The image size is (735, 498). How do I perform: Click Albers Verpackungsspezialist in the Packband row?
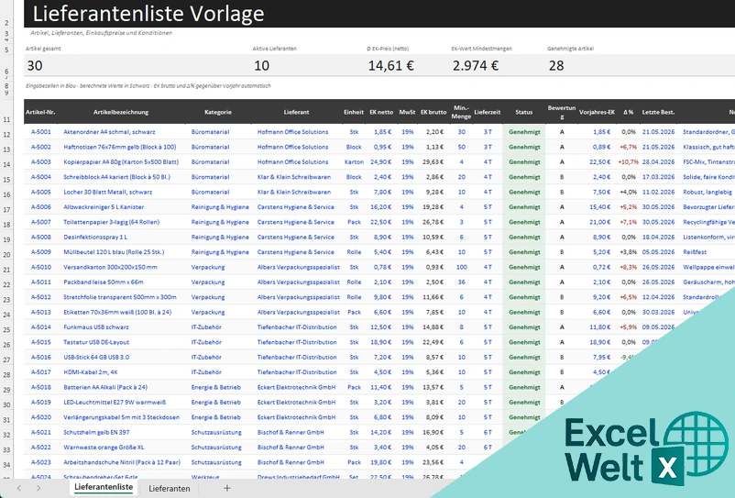tap(298, 282)
